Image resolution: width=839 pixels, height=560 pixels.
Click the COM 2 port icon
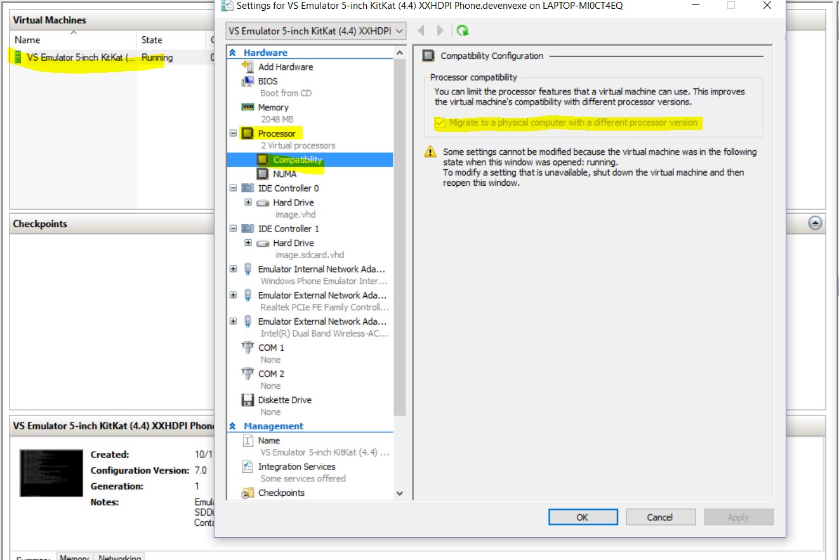(248, 374)
